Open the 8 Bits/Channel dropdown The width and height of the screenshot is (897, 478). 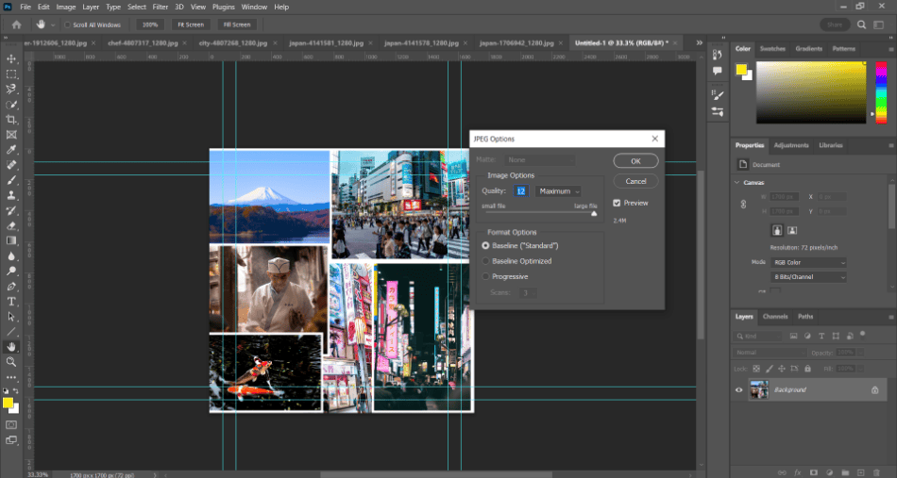pos(808,277)
